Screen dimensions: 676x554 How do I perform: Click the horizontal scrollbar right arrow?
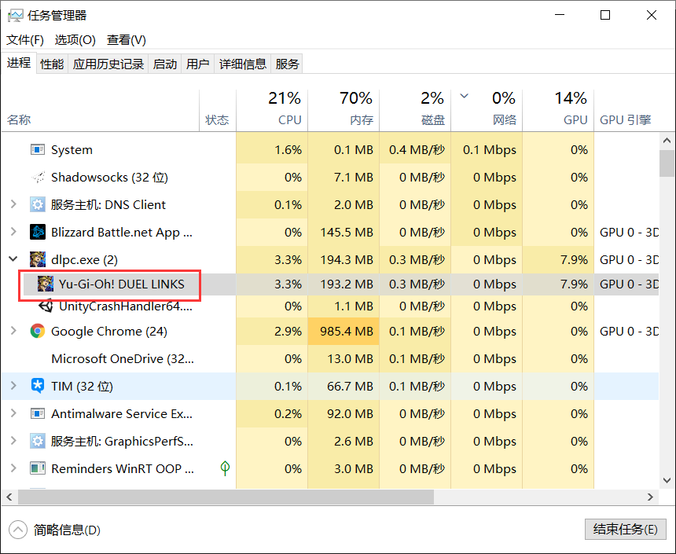point(651,497)
